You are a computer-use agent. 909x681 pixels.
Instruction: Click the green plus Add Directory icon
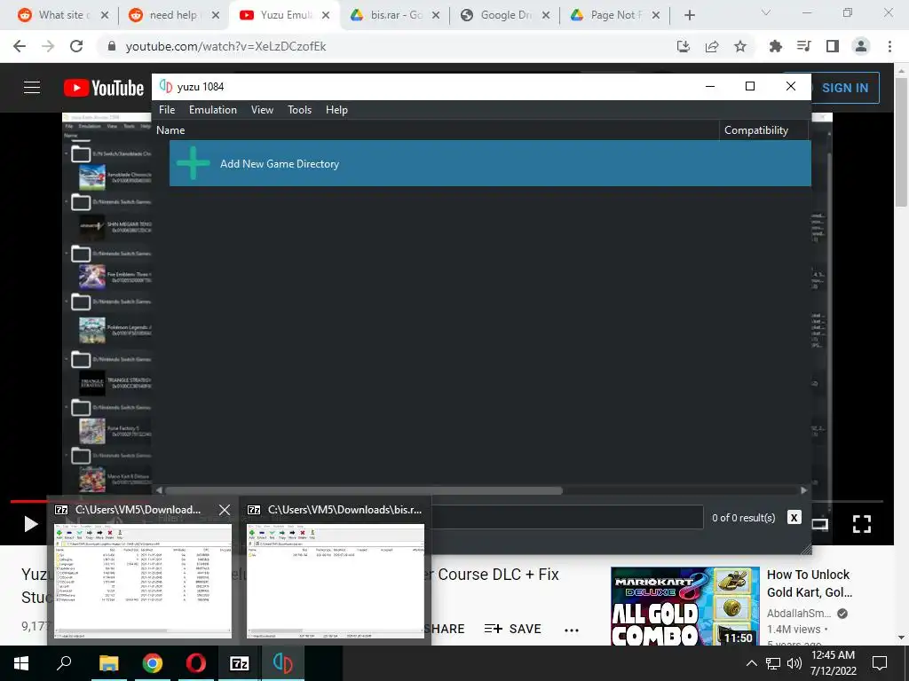tap(193, 163)
